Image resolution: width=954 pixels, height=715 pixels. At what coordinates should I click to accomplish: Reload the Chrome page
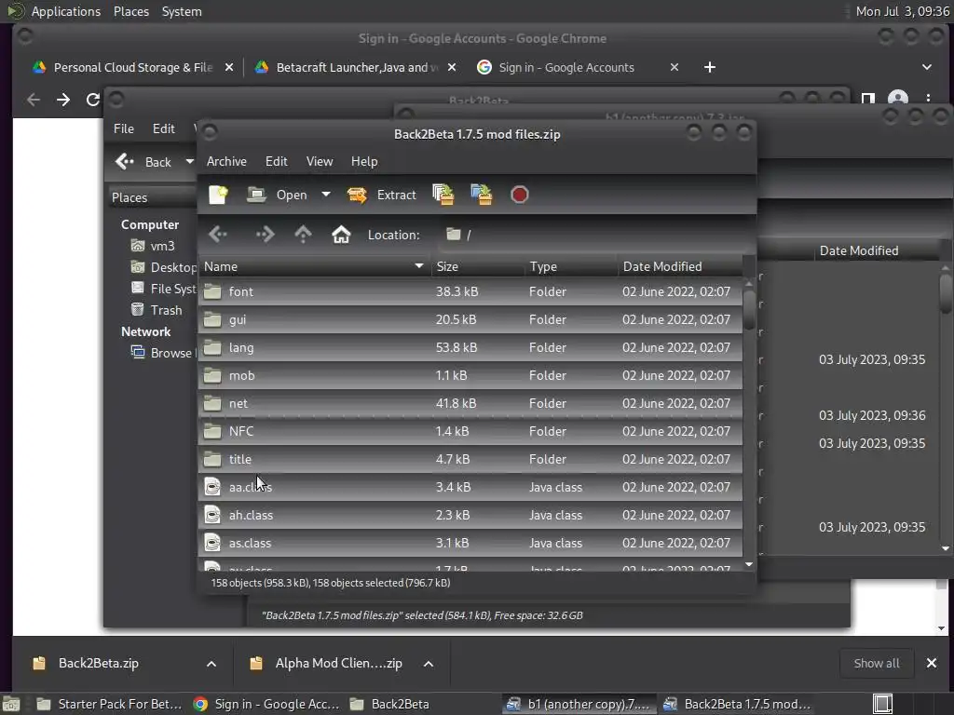tap(92, 100)
